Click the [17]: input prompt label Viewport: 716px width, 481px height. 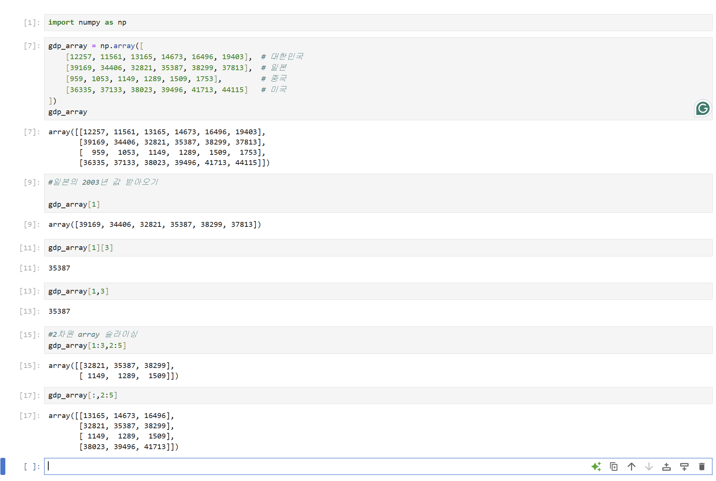pyautogui.click(x=30, y=396)
